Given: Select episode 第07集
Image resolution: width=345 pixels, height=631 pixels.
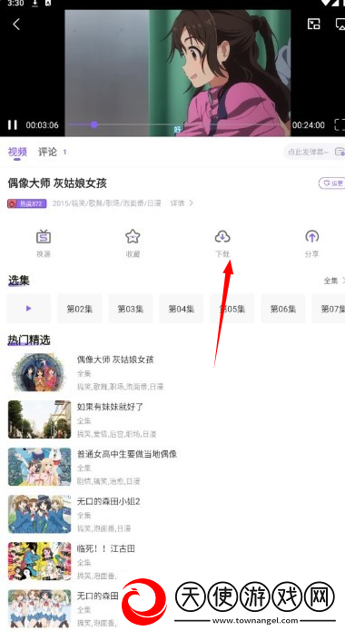Looking at the screenshot, I should pos(329,309).
